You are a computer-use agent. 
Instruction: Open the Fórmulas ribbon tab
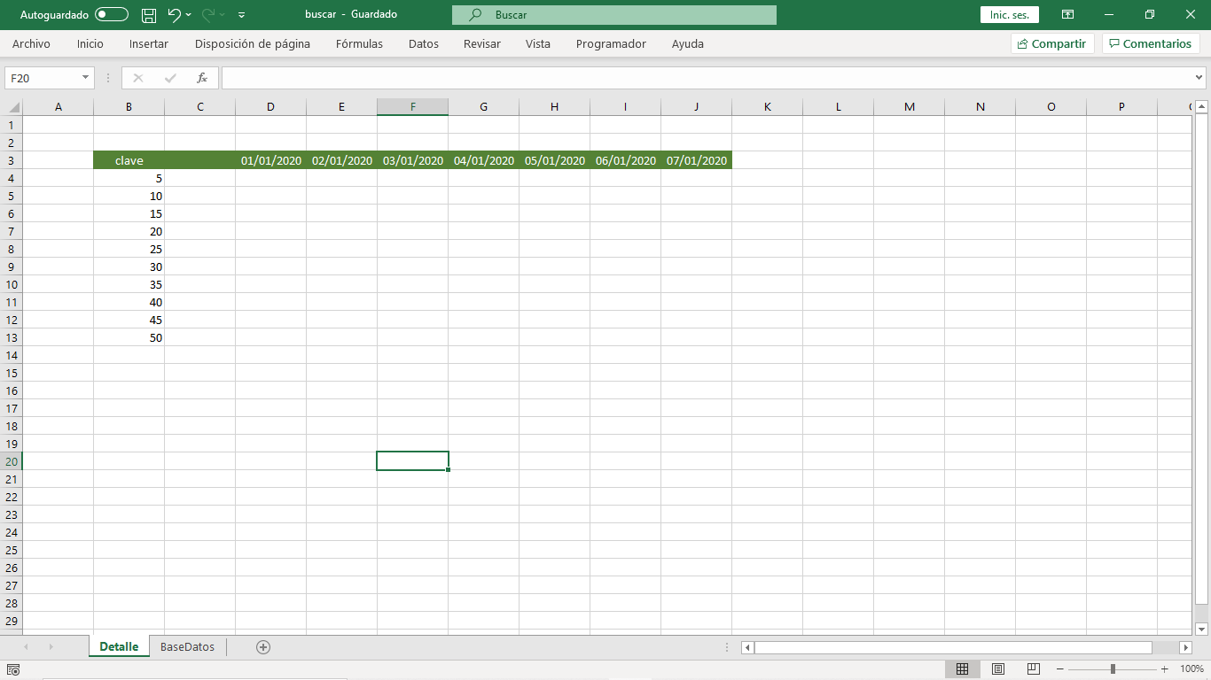coord(359,43)
